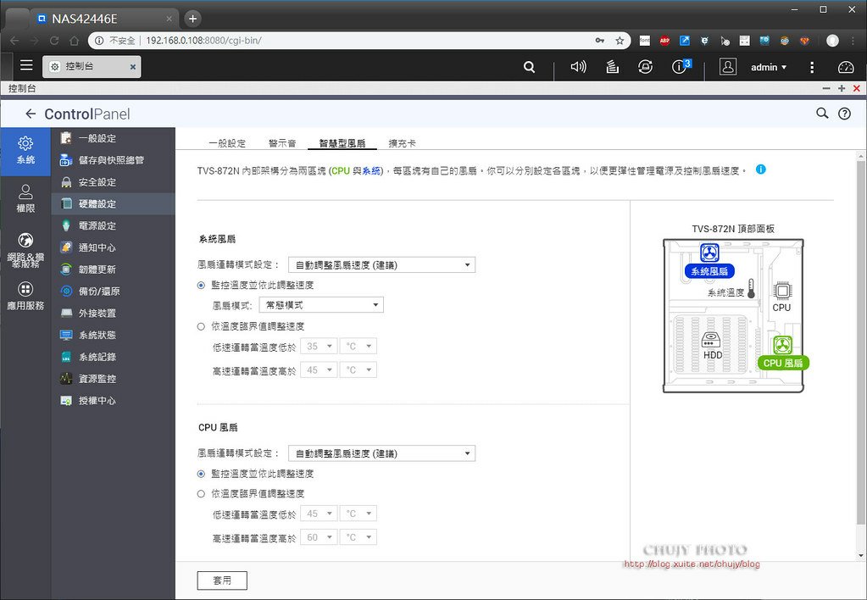Click the 套用 apply button
The image size is (867, 600).
point(222,581)
